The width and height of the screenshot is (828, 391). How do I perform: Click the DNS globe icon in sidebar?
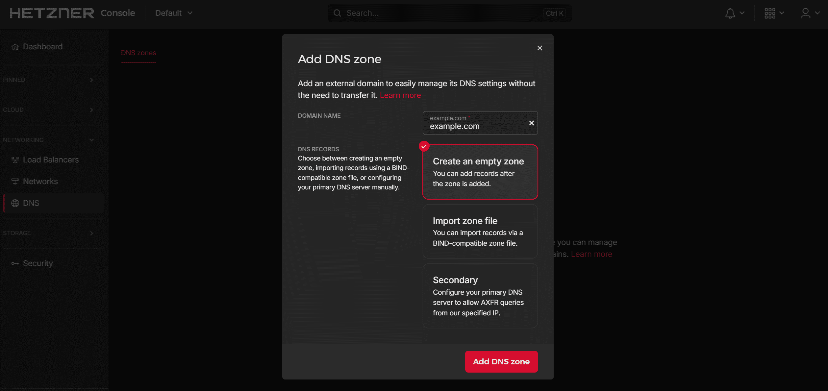coord(15,203)
